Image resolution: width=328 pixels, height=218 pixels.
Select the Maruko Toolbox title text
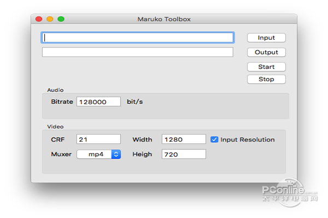[164, 19]
